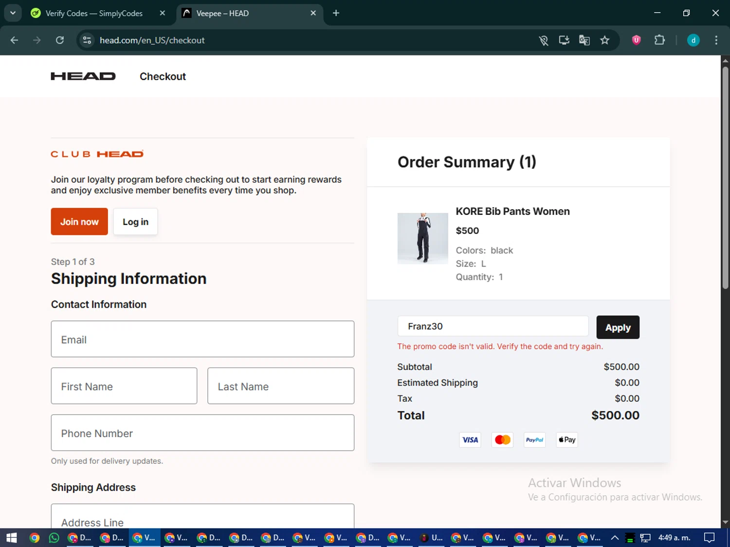This screenshot has width=730, height=547.
Task: Switch to the Verify Codes — SimplyCodes tab
Action: pyautogui.click(x=94, y=13)
